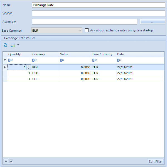Select CHF row via its row header
This screenshot has width=167, height=167.
click(5, 79)
